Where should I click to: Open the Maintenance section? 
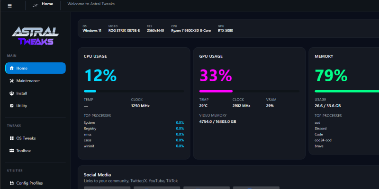click(x=28, y=81)
